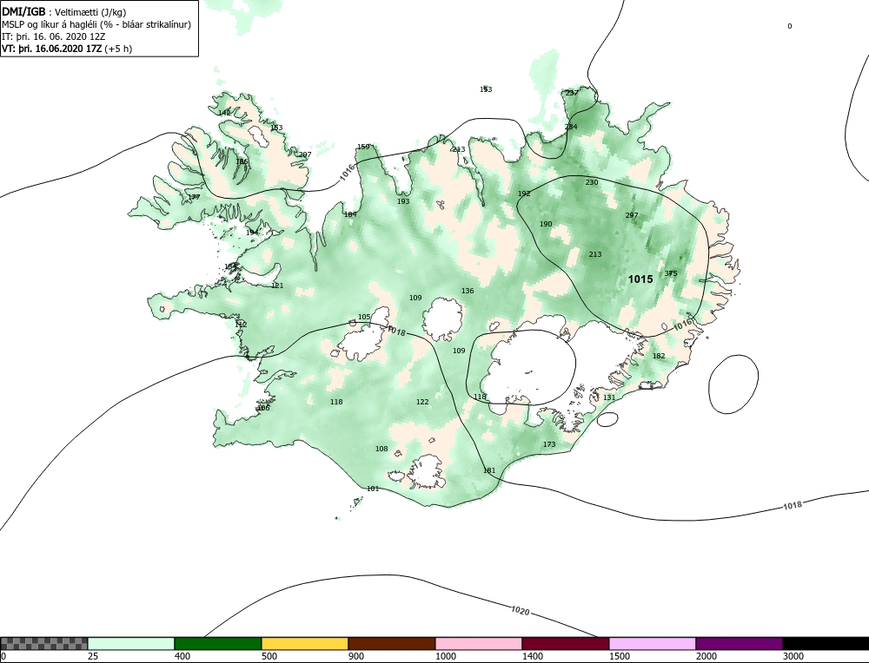Select the yellow 500–900 legend swatch
This screenshot has width=869, height=663.
coord(305,643)
